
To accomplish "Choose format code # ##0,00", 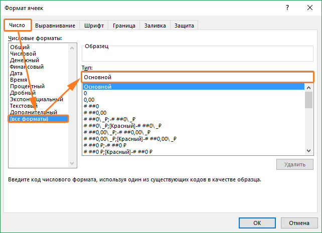I will [x=95, y=113].
